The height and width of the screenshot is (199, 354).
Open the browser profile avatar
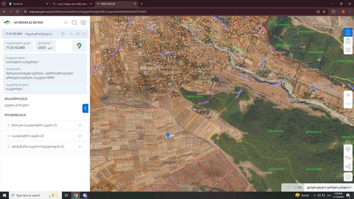coord(343,12)
